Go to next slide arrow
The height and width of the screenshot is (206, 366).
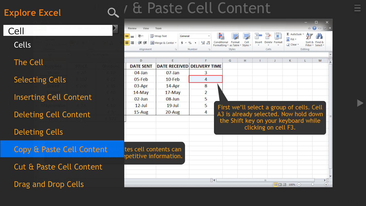(x=360, y=103)
